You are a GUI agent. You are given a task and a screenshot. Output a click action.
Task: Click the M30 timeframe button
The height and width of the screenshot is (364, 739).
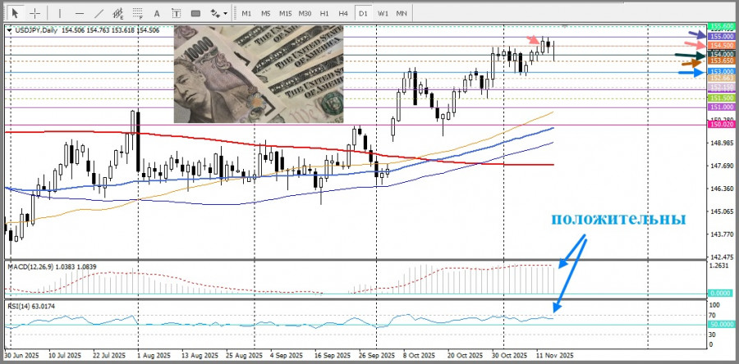click(305, 13)
